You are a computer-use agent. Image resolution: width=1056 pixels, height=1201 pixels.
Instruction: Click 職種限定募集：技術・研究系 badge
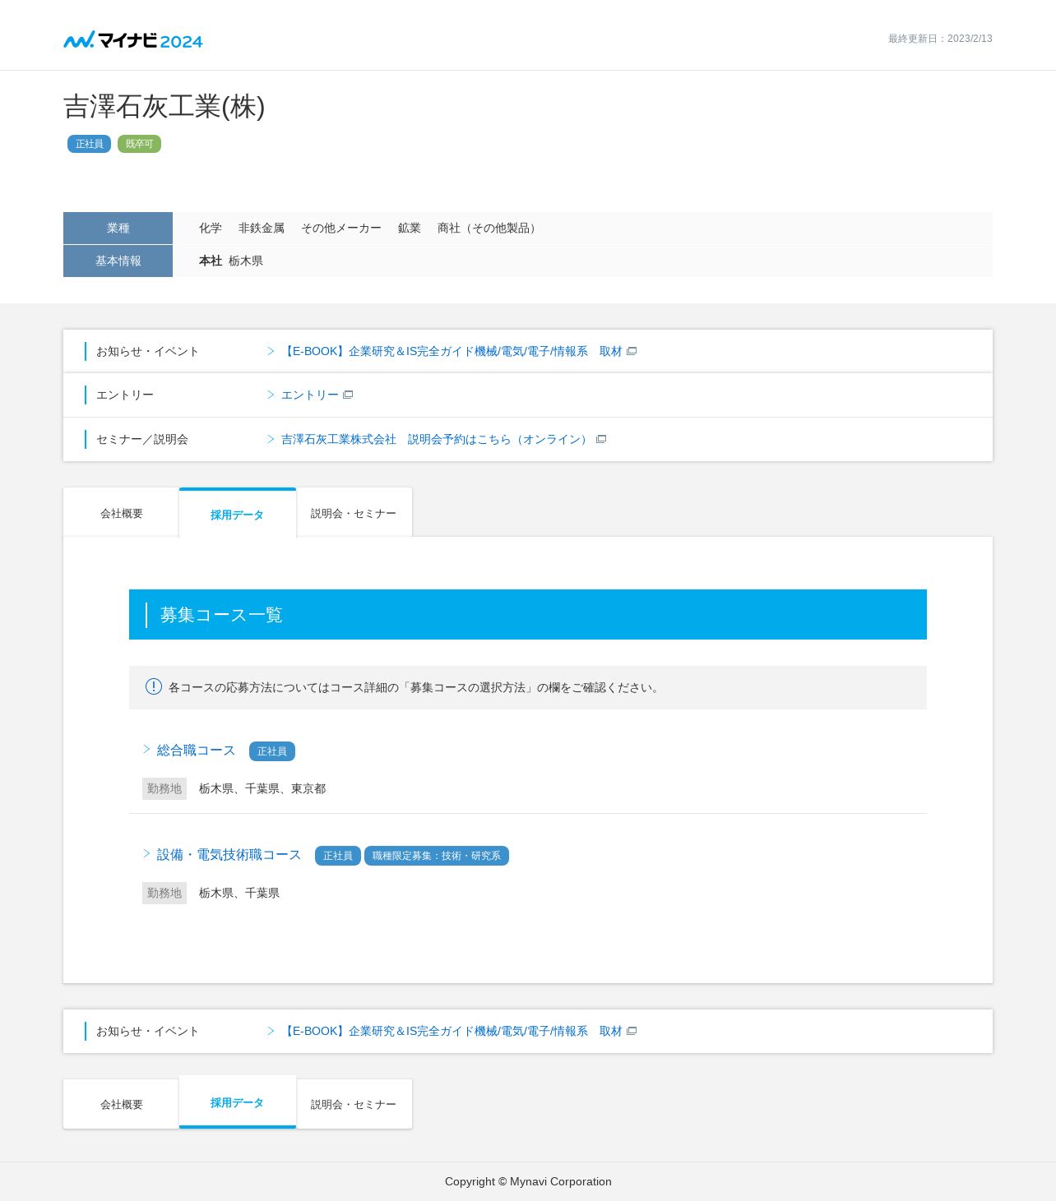pyautogui.click(x=437, y=856)
